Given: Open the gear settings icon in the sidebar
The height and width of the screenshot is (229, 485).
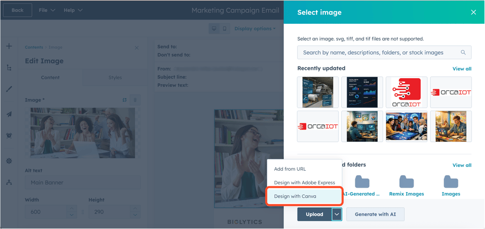Looking at the screenshot, I should click(x=9, y=161).
